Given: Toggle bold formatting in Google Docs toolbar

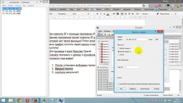Looking at the screenshot, I should pyautogui.click(x=97, y=14).
